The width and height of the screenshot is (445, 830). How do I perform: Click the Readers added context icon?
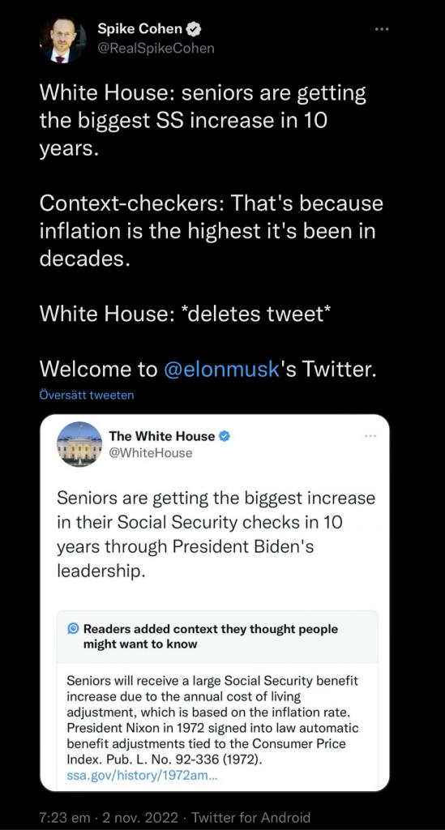coord(74,629)
